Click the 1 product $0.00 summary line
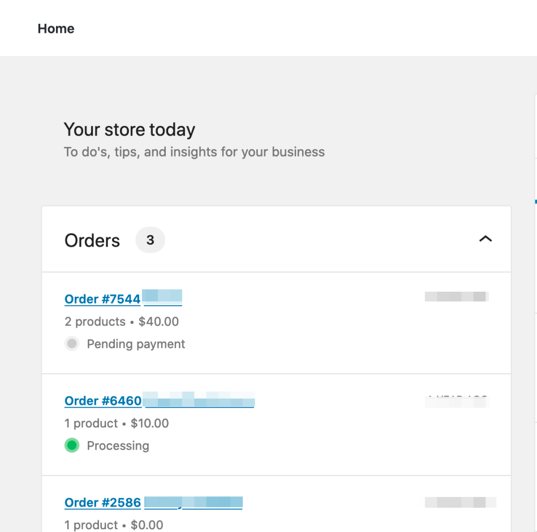The image size is (537, 532). (x=113, y=525)
